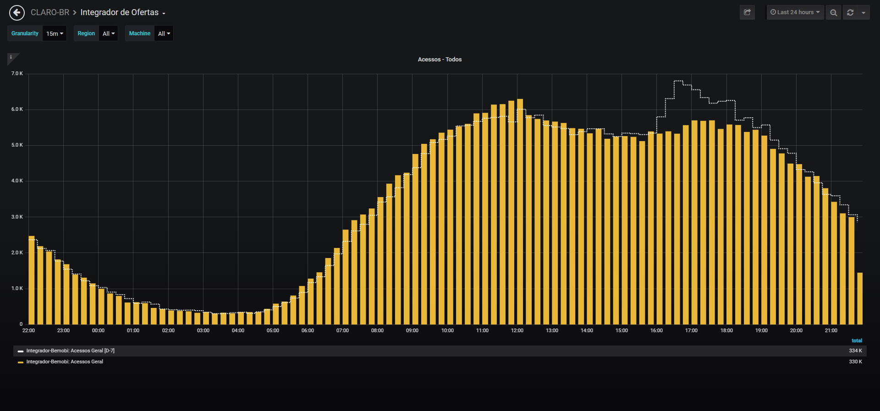
Task: Refresh the dashboard with the refresh icon
Action: tap(850, 12)
